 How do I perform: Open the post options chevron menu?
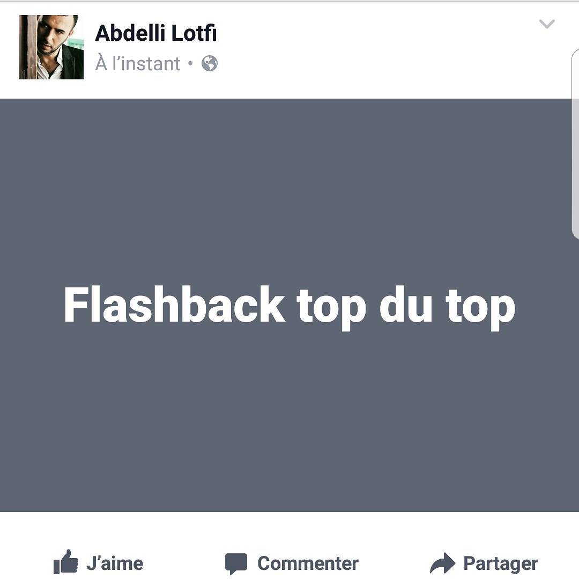pyautogui.click(x=547, y=24)
